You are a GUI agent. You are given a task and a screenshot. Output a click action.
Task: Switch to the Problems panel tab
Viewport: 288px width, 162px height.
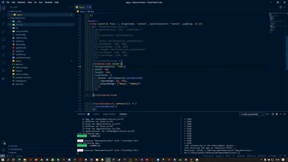coord(81,114)
